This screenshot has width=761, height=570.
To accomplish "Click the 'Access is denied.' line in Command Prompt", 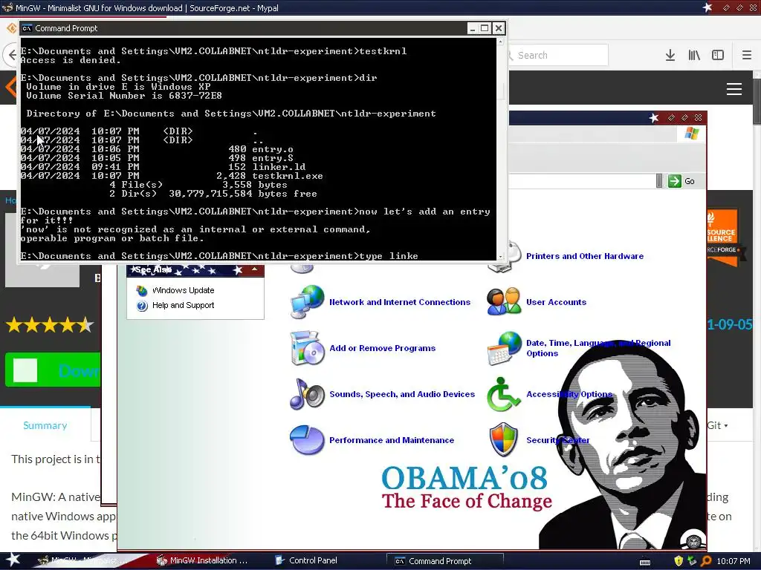I will [71, 60].
